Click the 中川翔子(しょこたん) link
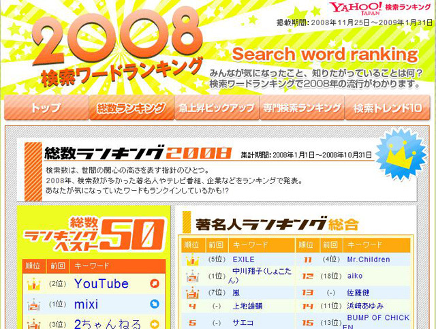 coord(260,275)
